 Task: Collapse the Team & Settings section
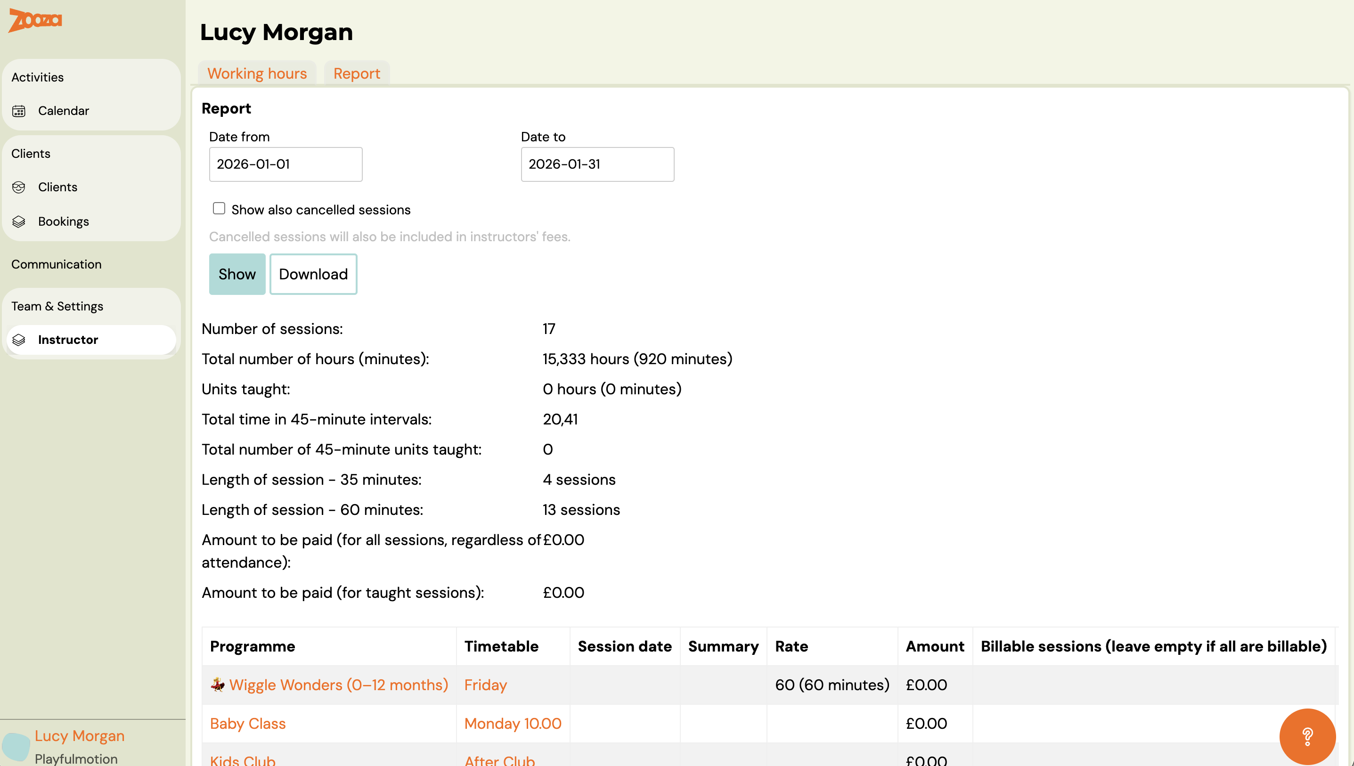pyautogui.click(x=57, y=306)
